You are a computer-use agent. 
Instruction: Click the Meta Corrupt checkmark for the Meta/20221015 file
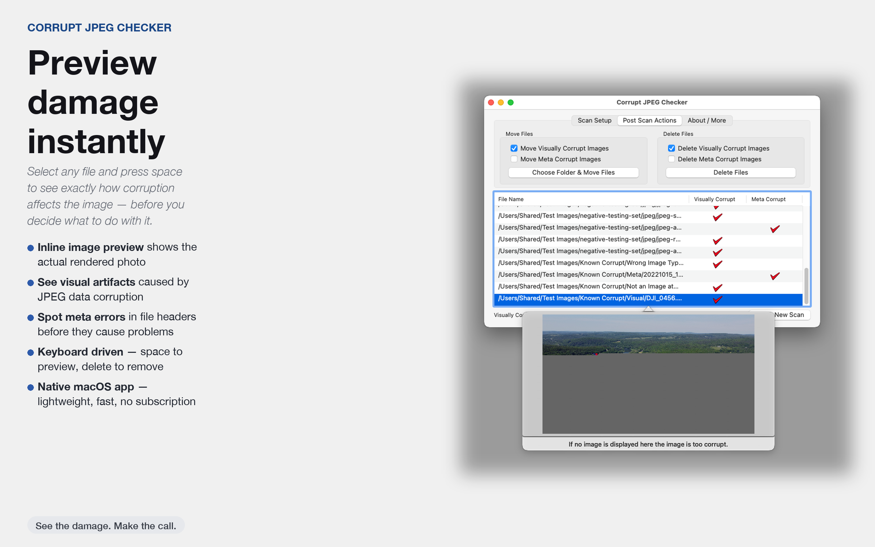775,276
